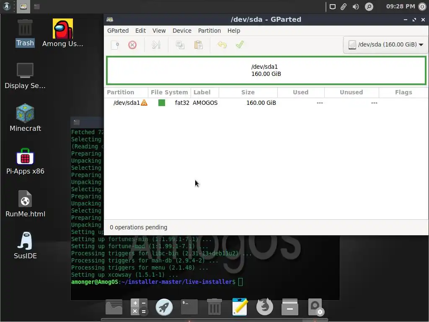Select the /dev/sda1 row in partition list

(266, 103)
